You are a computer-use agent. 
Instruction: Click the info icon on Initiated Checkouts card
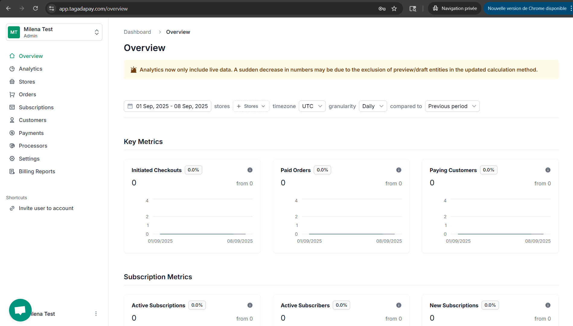tap(250, 170)
